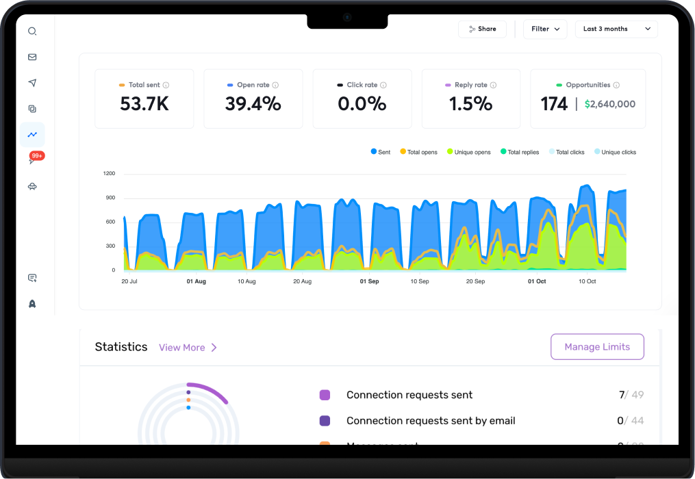Click the Opportunities stat card
Screen dimensions: 695x479
[587, 99]
